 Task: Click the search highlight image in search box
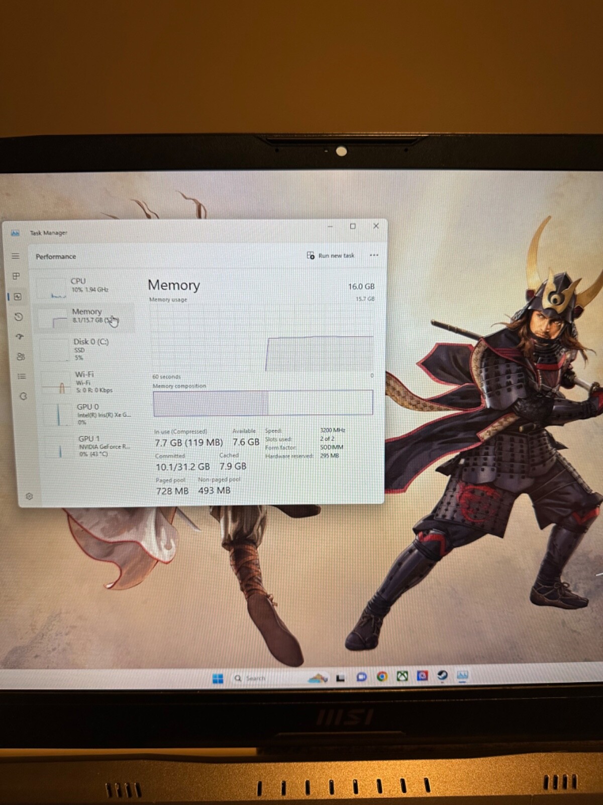click(x=318, y=678)
